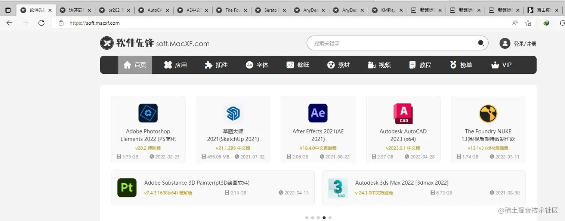The height and width of the screenshot is (221, 565).
Task: Click the AutoCAD red A icon
Action: (x=403, y=113)
